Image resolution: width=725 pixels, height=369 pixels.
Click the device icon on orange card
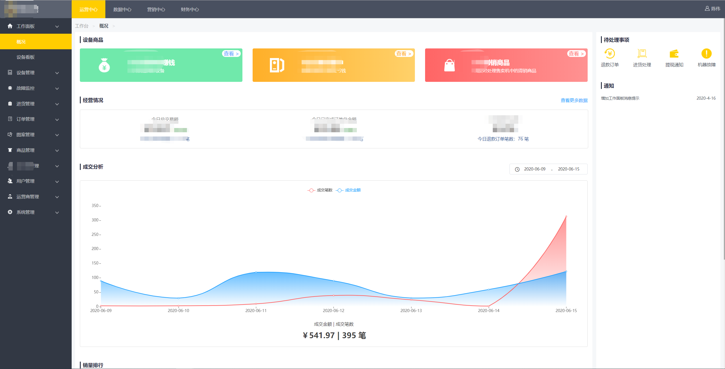click(x=277, y=65)
